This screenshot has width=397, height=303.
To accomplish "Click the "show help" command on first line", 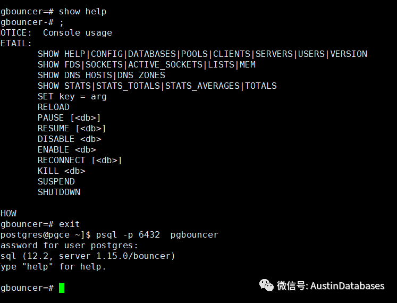I will click(82, 11).
